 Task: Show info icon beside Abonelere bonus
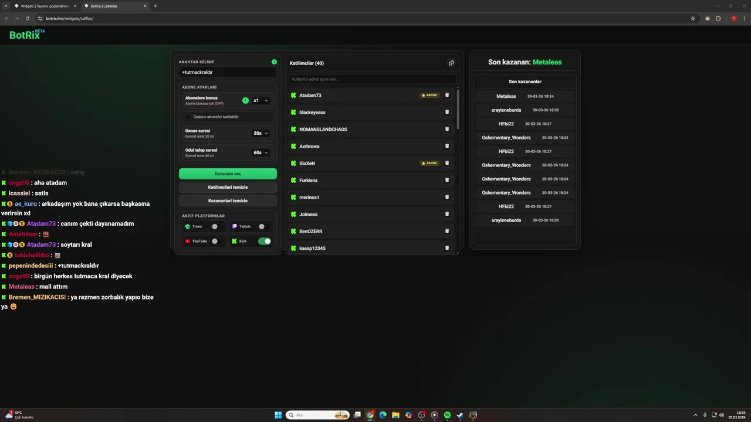(x=245, y=100)
